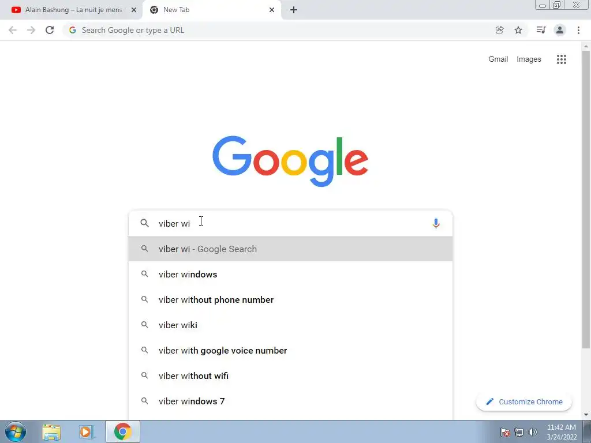Screen dimensions: 591x443
Task: Open a new tab with plus button
Action: tap(294, 10)
